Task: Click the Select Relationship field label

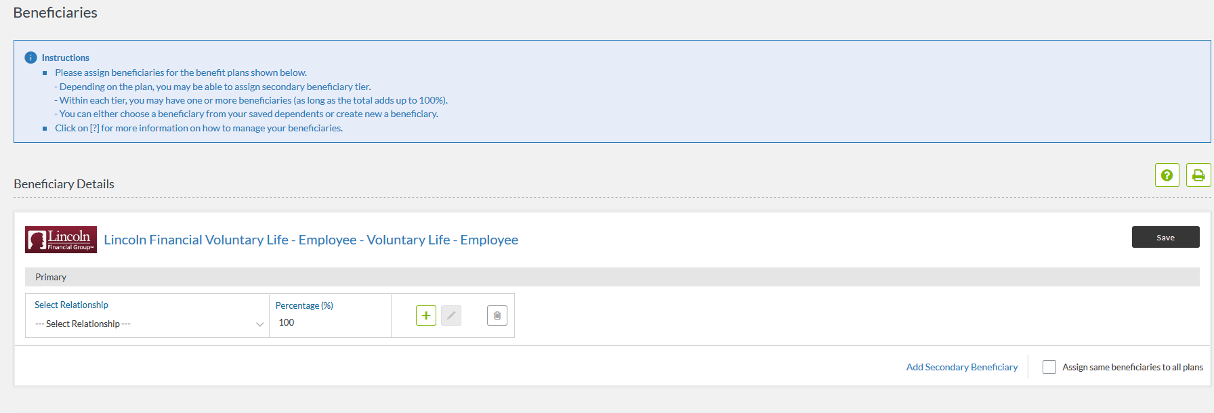Action: (x=71, y=305)
